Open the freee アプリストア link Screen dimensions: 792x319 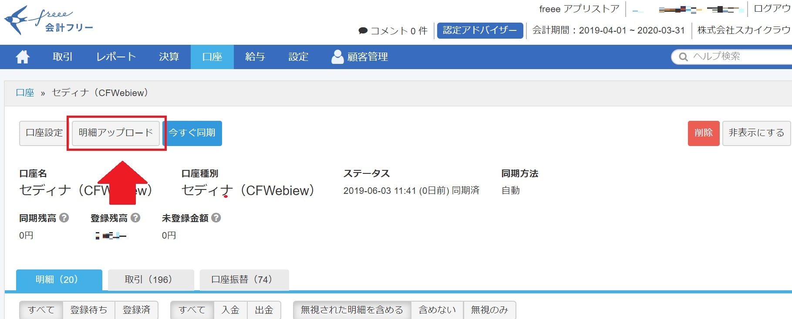pyautogui.click(x=579, y=9)
